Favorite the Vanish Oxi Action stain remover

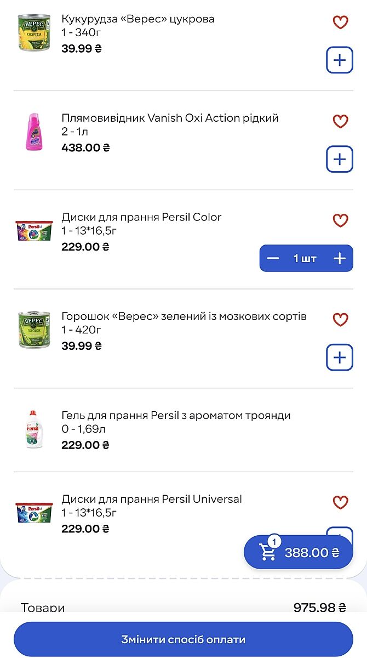[340, 121]
